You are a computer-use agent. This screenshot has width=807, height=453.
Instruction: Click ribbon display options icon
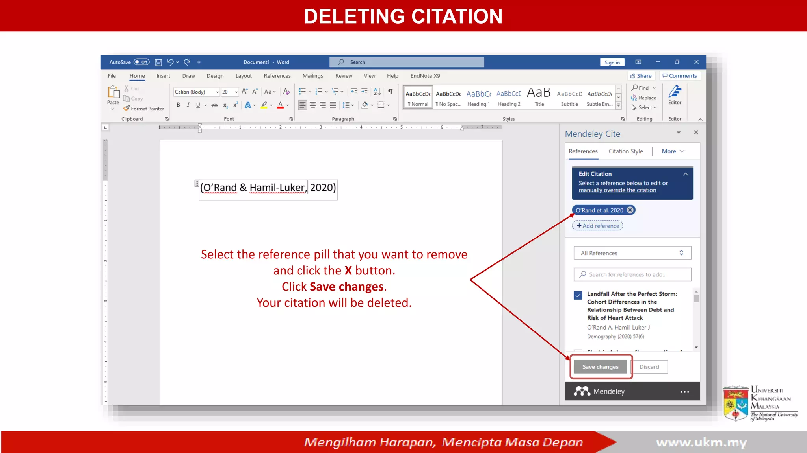pos(638,62)
